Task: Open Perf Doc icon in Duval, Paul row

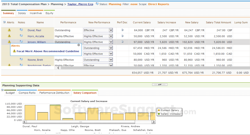Action: [x=122, y=30]
